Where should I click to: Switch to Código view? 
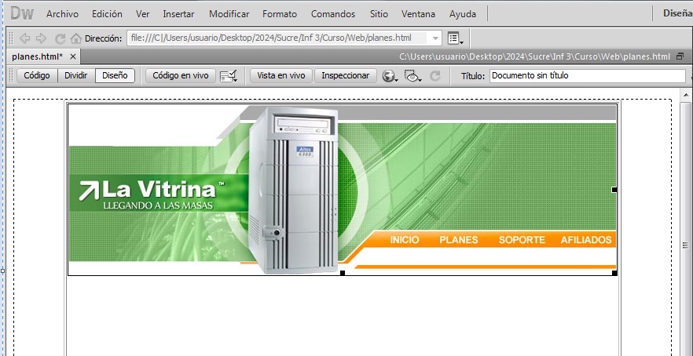[36, 75]
